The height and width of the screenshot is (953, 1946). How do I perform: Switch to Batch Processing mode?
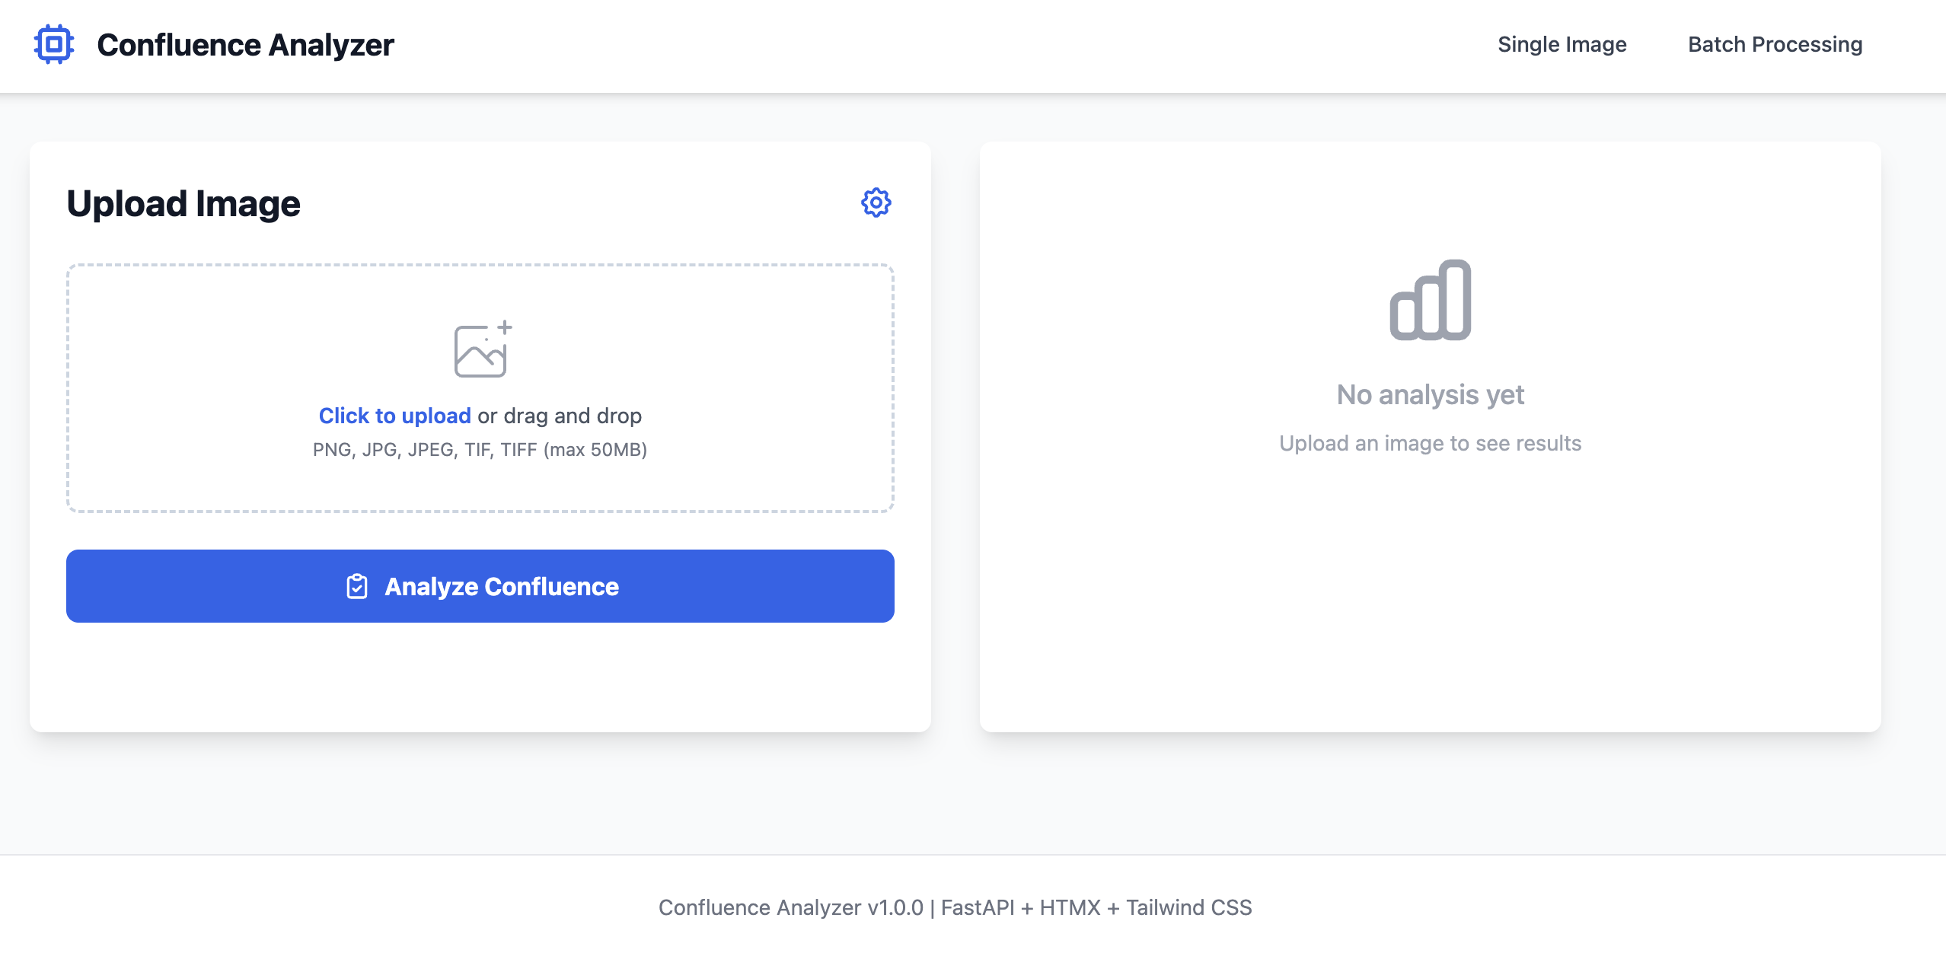point(1775,45)
